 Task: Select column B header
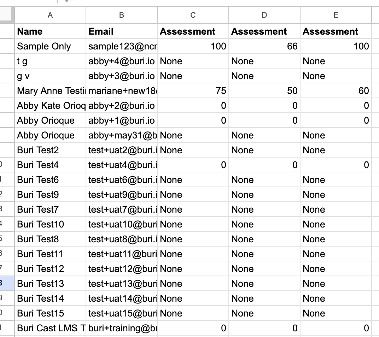point(121,15)
